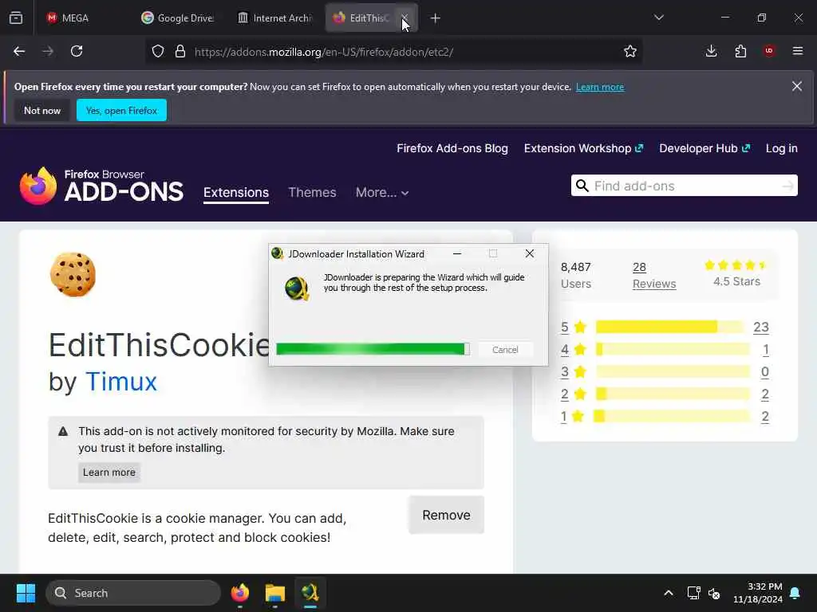Open a new tab with plus button

point(435,18)
